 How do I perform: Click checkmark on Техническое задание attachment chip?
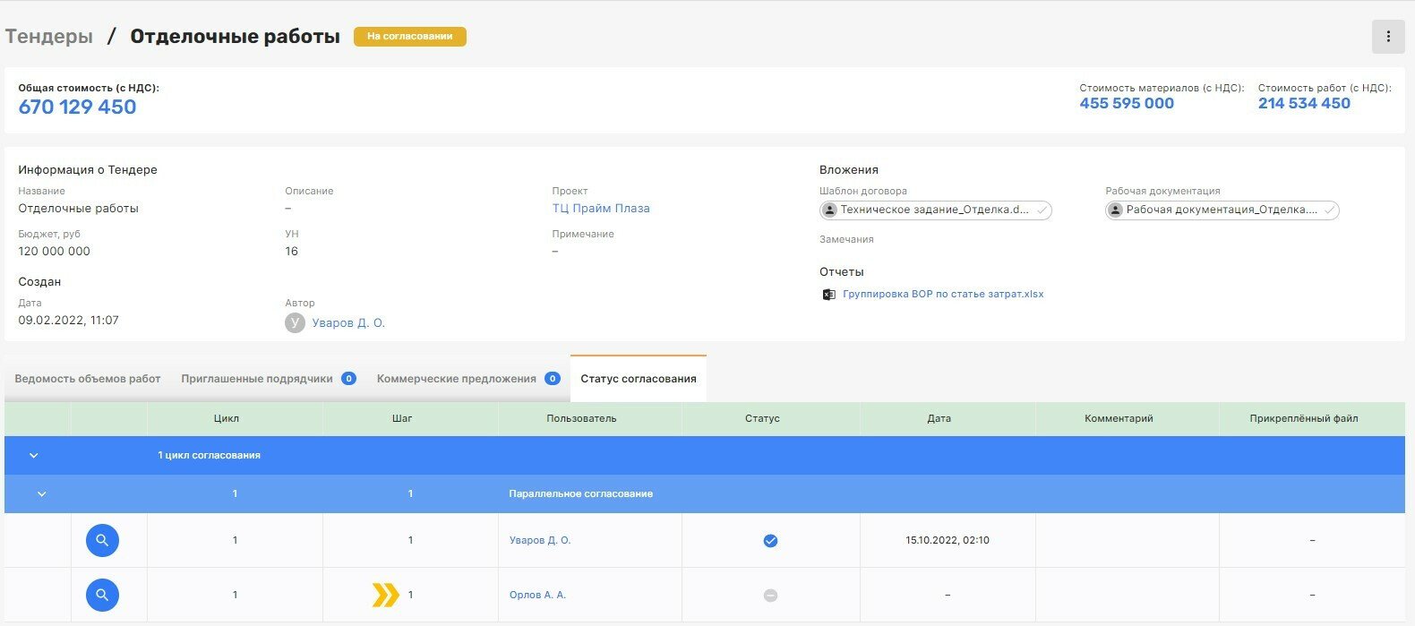1042,210
